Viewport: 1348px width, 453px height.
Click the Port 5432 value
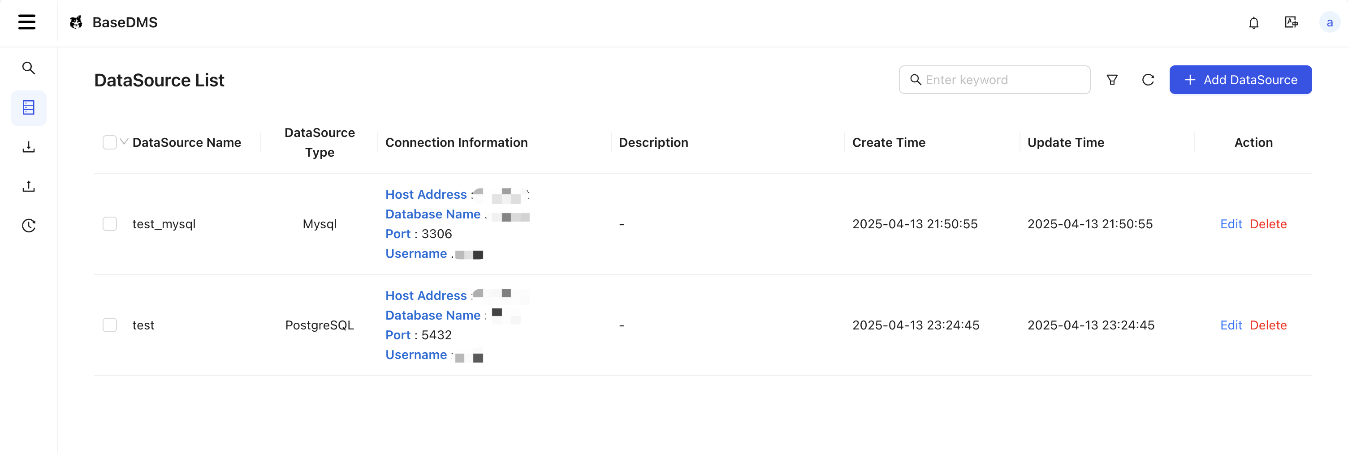click(x=436, y=335)
